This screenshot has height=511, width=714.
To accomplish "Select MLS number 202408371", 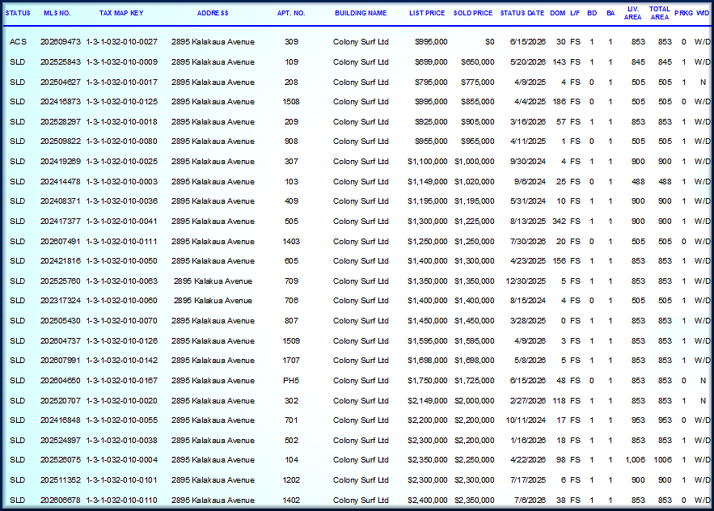I will (61, 201).
